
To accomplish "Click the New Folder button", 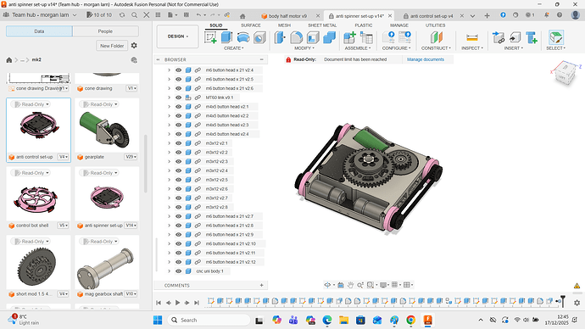I will tap(112, 46).
